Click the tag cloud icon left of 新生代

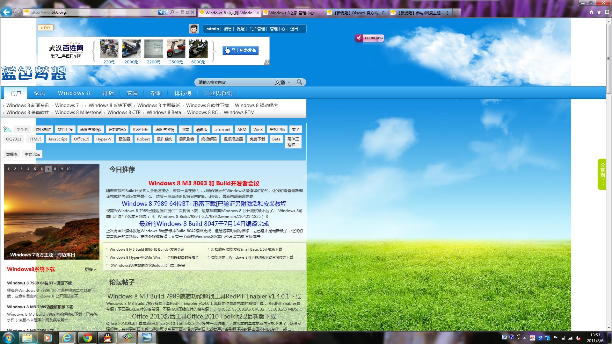click(x=7, y=129)
